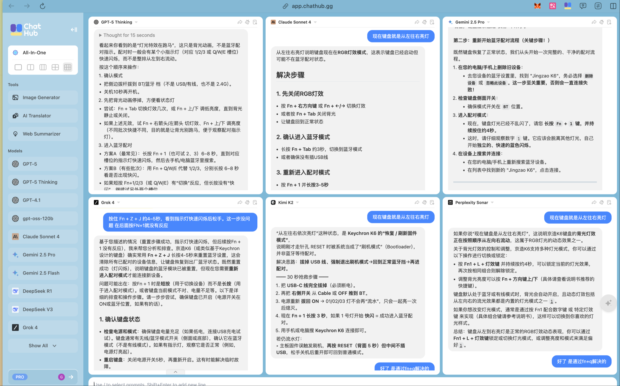620x386 pixels.
Task: Open account avatar G
Action: tap(61, 377)
